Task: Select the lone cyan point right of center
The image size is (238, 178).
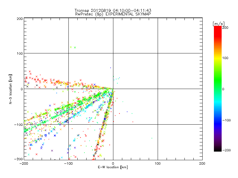Action: point(152,138)
